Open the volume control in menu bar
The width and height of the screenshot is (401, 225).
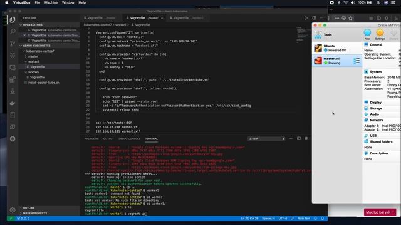(x=353, y=2)
